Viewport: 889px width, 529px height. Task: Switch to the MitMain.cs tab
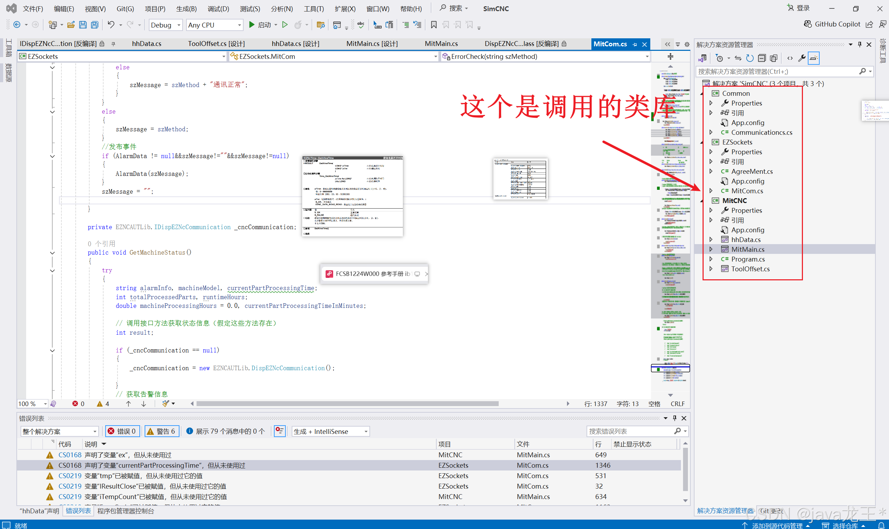[441, 44]
